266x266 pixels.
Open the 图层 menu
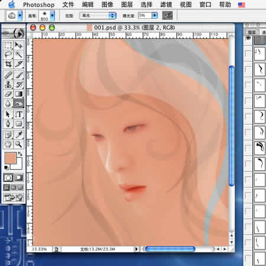point(126,5)
